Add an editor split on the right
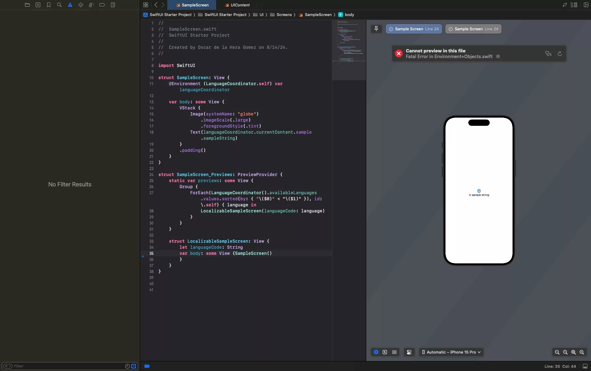Viewport: 591px width, 371px height. tap(586, 5)
